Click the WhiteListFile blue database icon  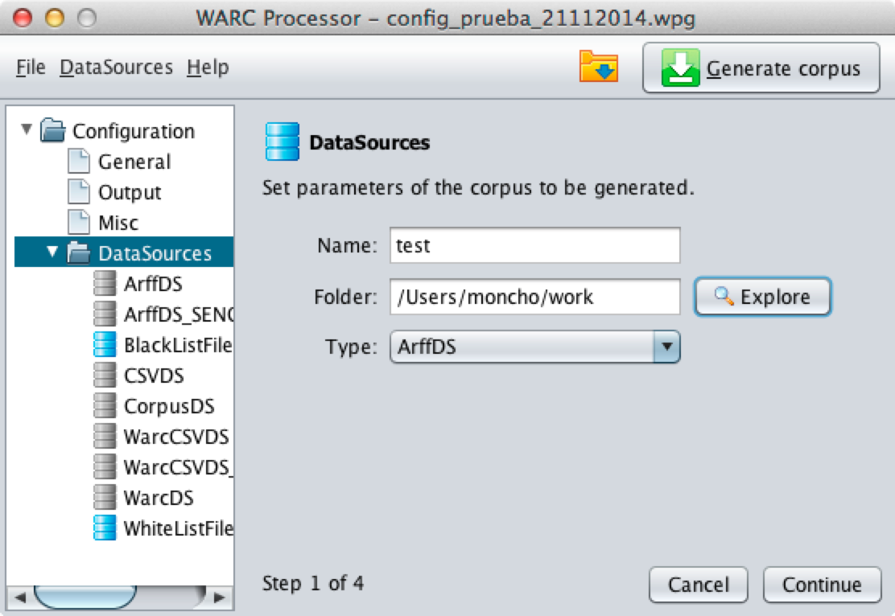tap(104, 528)
